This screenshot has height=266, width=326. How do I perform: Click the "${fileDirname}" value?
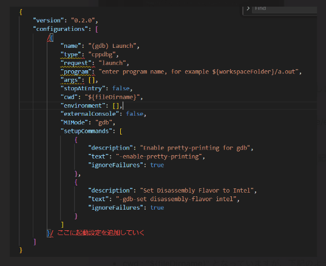click(x=112, y=97)
